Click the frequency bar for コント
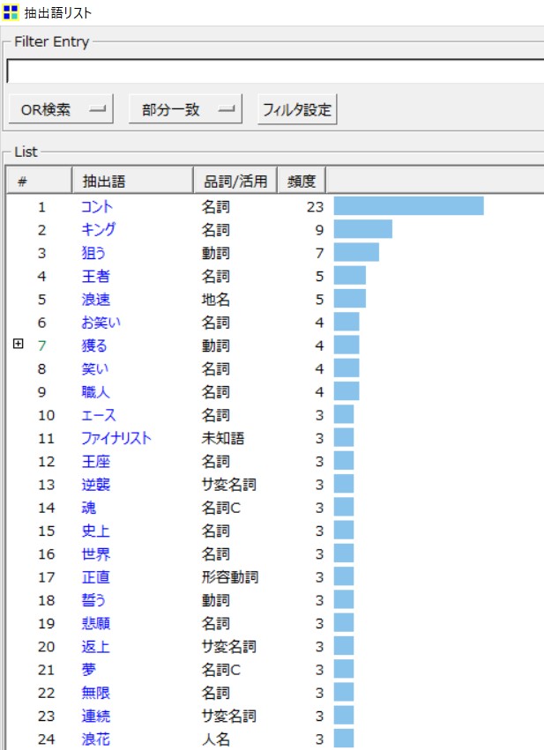The image size is (544, 750). tap(408, 207)
